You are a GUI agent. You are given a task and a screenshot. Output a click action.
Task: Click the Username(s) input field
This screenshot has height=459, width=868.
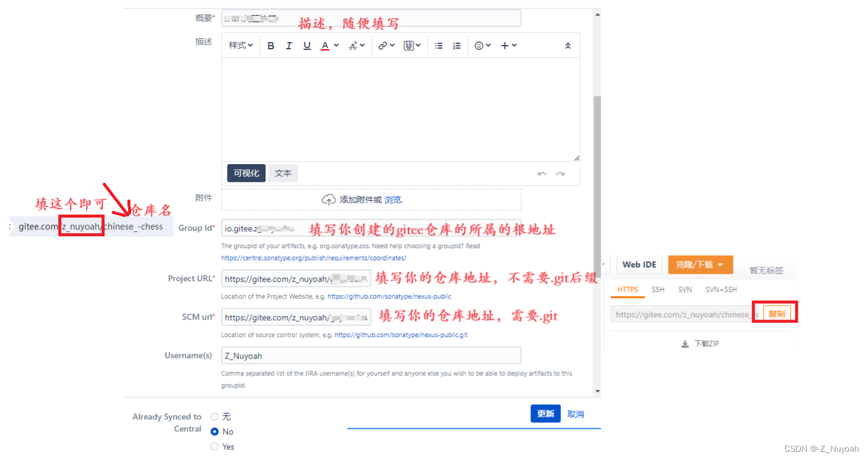[x=371, y=356]
